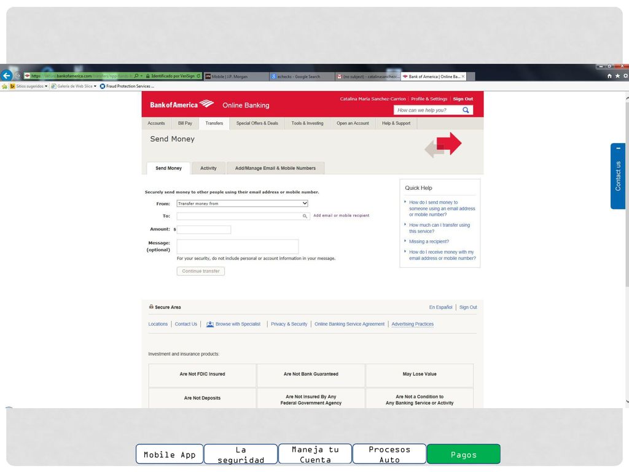Screen dimensions: 629x472
Task: Open the Transfers menu
Action: tap(214, 123)
